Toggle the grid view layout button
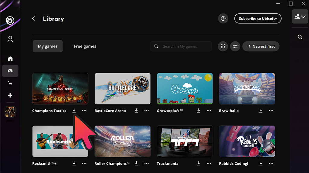The height and width of the screenshot is (173, 309). 223,46
